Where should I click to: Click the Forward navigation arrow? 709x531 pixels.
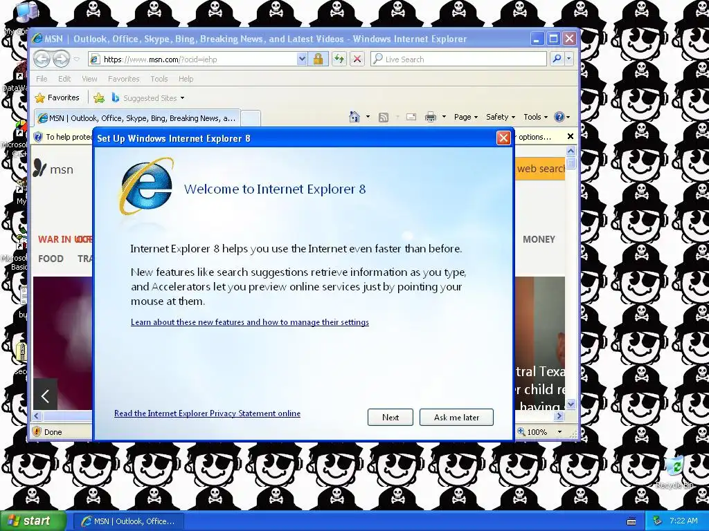click(61, 59)
